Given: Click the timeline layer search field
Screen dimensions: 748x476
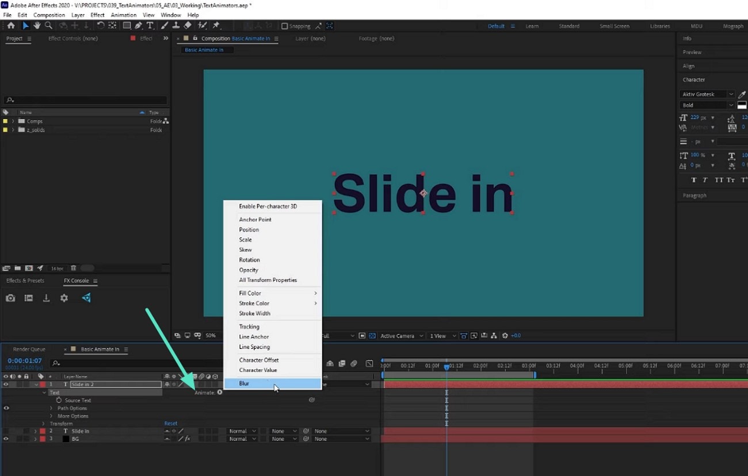Looking at the screenshot, I should [x=135, y=363].
